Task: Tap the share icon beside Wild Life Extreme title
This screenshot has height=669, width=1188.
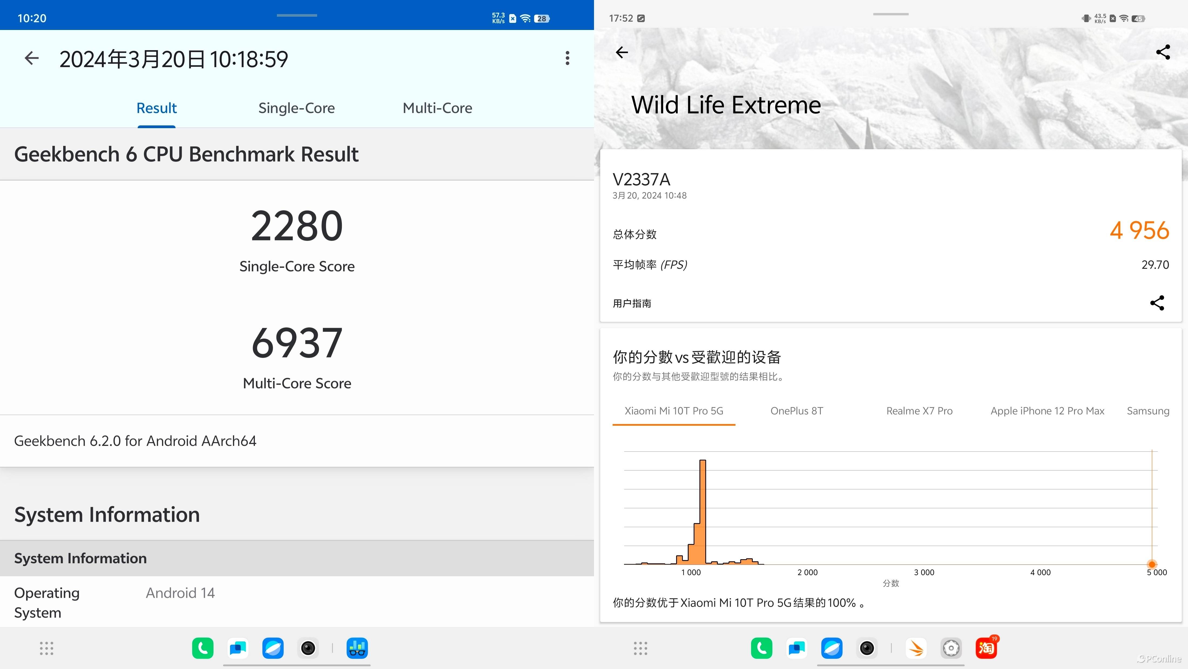Action: pyautogui.click(x=1163, y=53)
